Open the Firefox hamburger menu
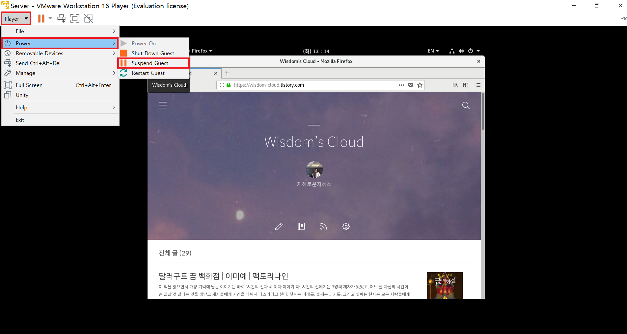Screen dimensions: 627x334 pos(478,85)
